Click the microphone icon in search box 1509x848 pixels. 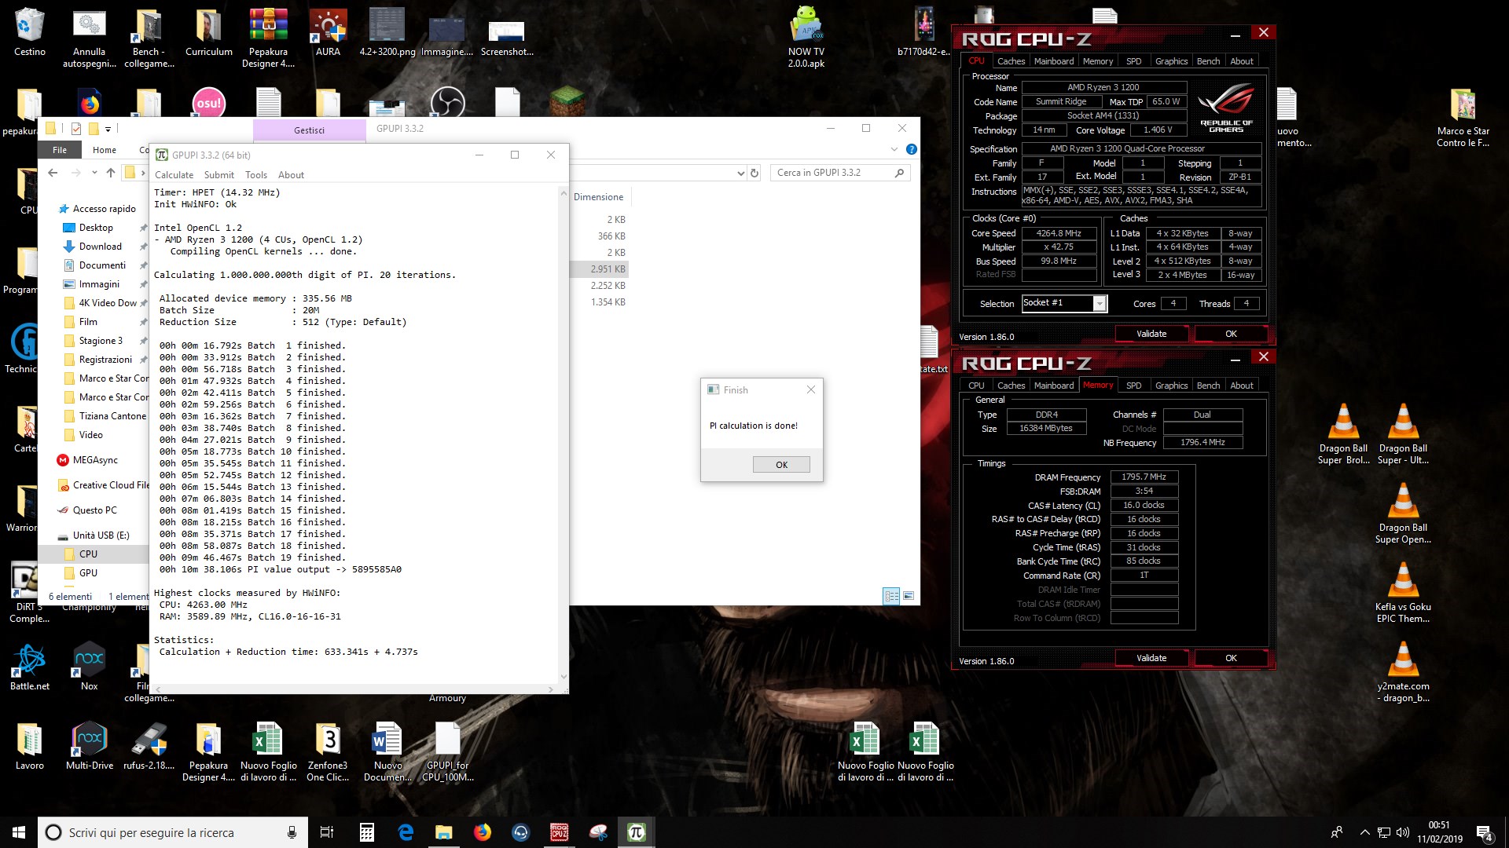[292, 832]
